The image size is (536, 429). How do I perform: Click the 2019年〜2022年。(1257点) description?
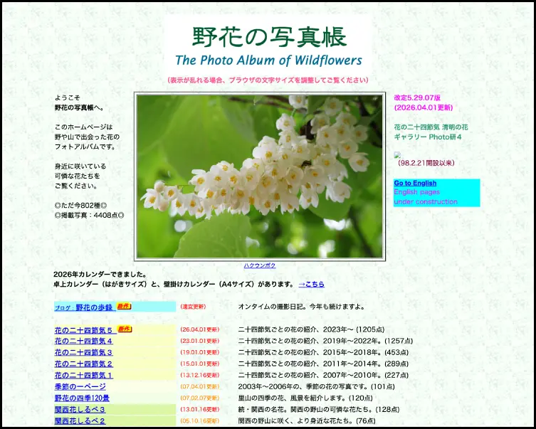tap(325, 341)
